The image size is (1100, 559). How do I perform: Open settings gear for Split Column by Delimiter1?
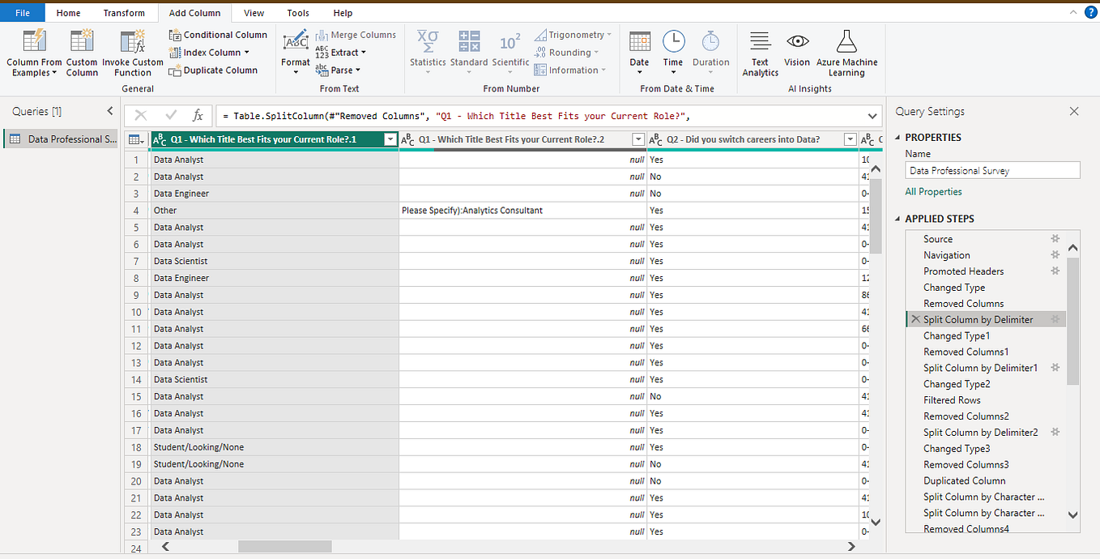pyautogui.click(x=1055, y=367)
